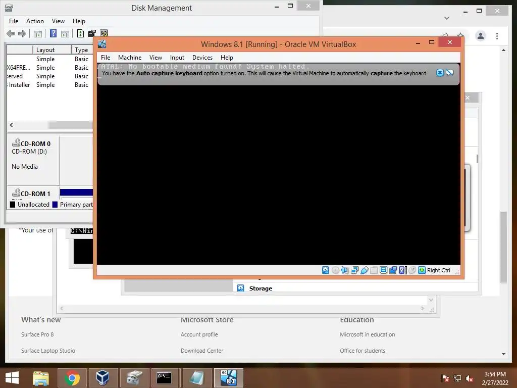Viewport: 517px width, 388px height.
Task: Click the Refresh icon in Disk Management
Action: tap(80, 33)
